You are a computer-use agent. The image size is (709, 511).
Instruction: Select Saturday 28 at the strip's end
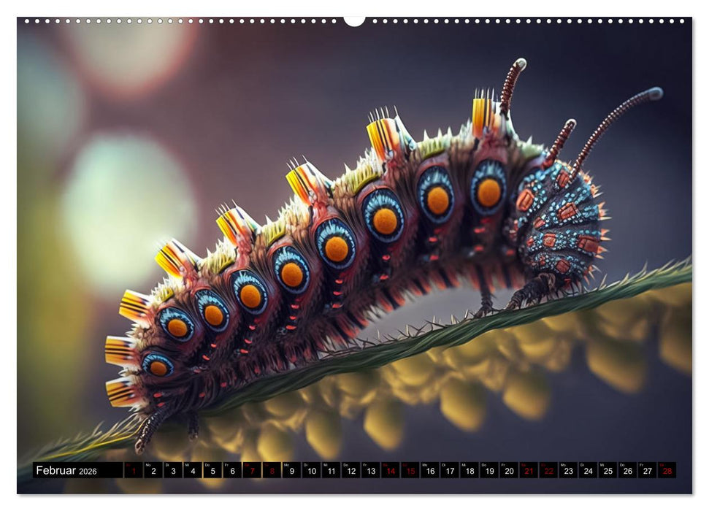point(666,471)
